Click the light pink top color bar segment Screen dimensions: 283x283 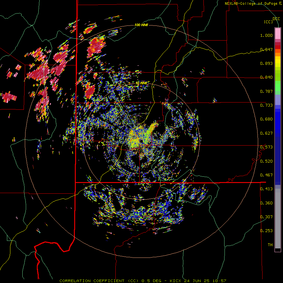[x=278, y=33]
